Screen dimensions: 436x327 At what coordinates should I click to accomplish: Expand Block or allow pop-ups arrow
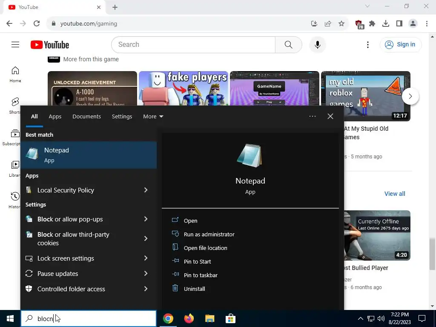click(x=146, y=219)
